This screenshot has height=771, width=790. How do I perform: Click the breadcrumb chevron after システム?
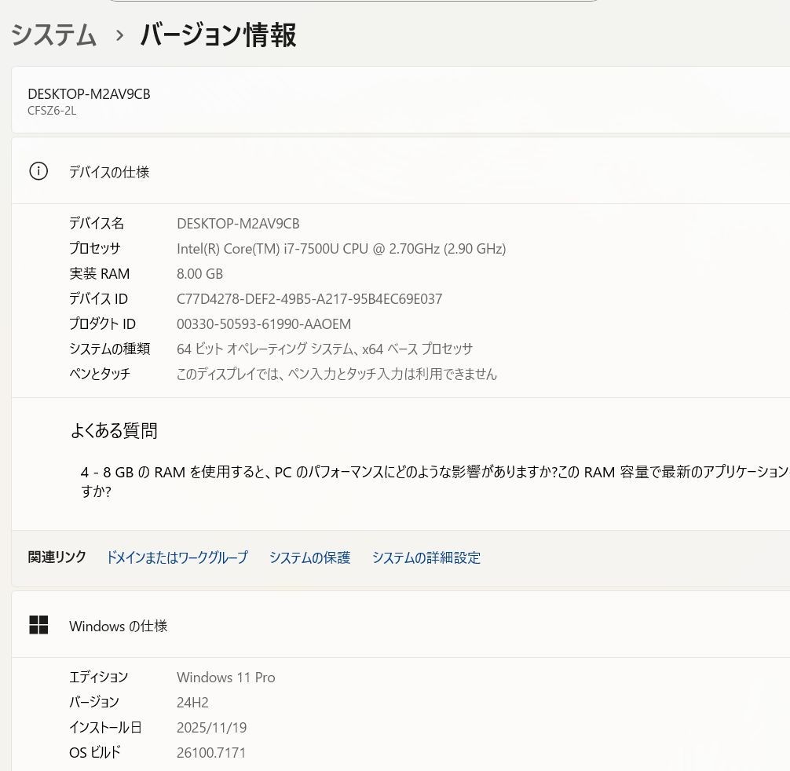(119, 36)
